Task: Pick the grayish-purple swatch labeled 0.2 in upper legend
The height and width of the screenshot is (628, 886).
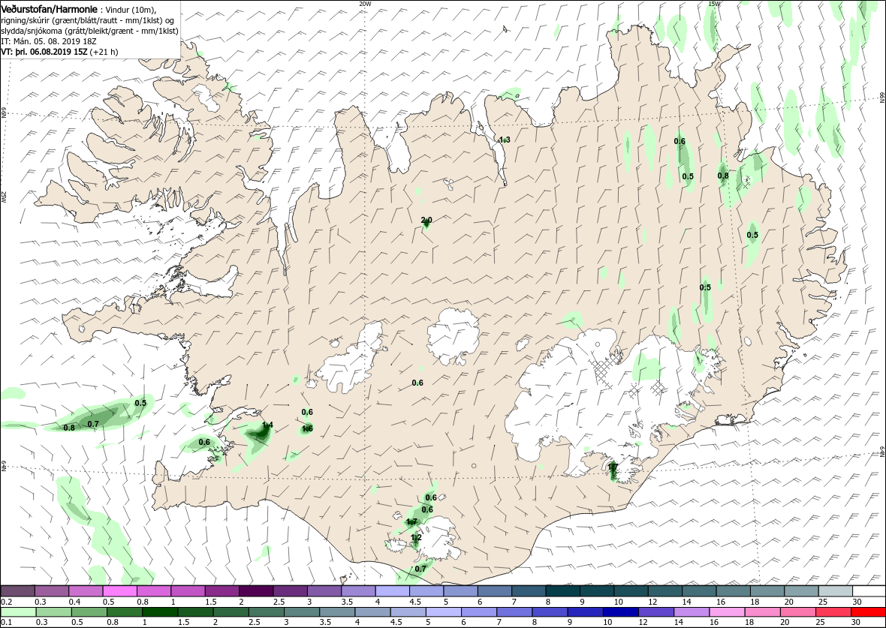Action: click(17, 591)
